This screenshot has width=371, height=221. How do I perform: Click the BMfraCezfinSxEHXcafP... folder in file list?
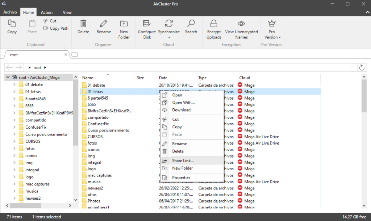pos(110,111)
